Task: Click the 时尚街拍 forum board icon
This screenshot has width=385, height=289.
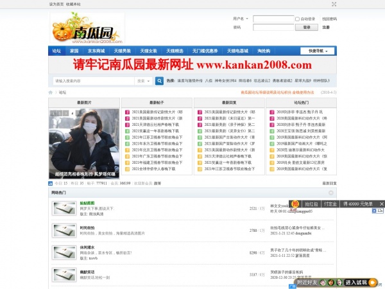Action: pos(65,230)
